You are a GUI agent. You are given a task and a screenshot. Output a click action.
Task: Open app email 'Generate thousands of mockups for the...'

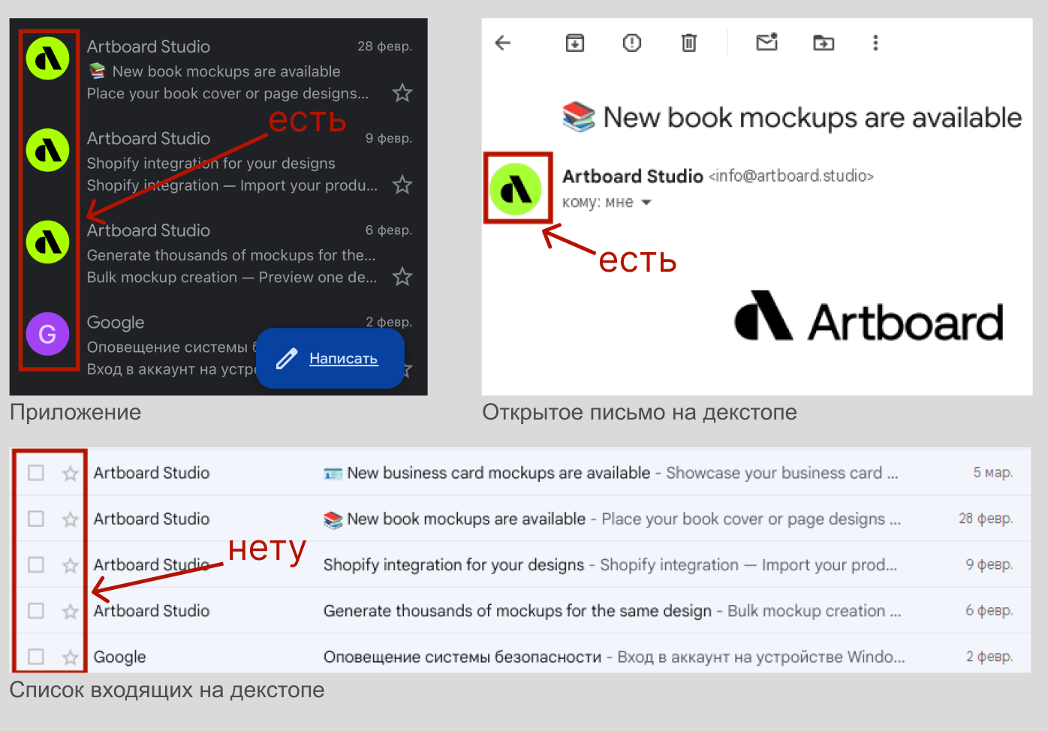point(231,255)
